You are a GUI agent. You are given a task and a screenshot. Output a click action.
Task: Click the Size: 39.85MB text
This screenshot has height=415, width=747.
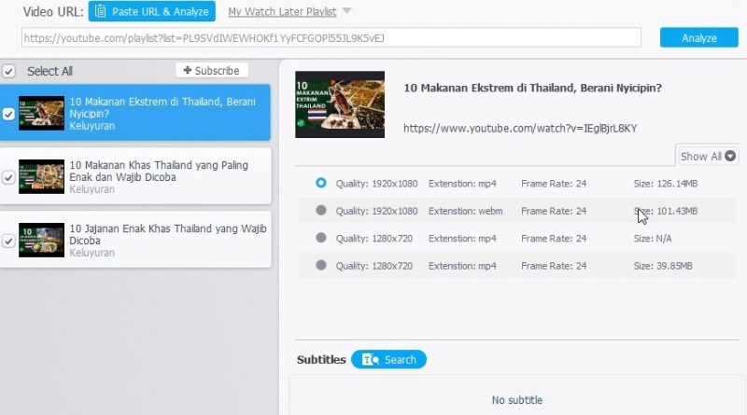tap(663, 266)
